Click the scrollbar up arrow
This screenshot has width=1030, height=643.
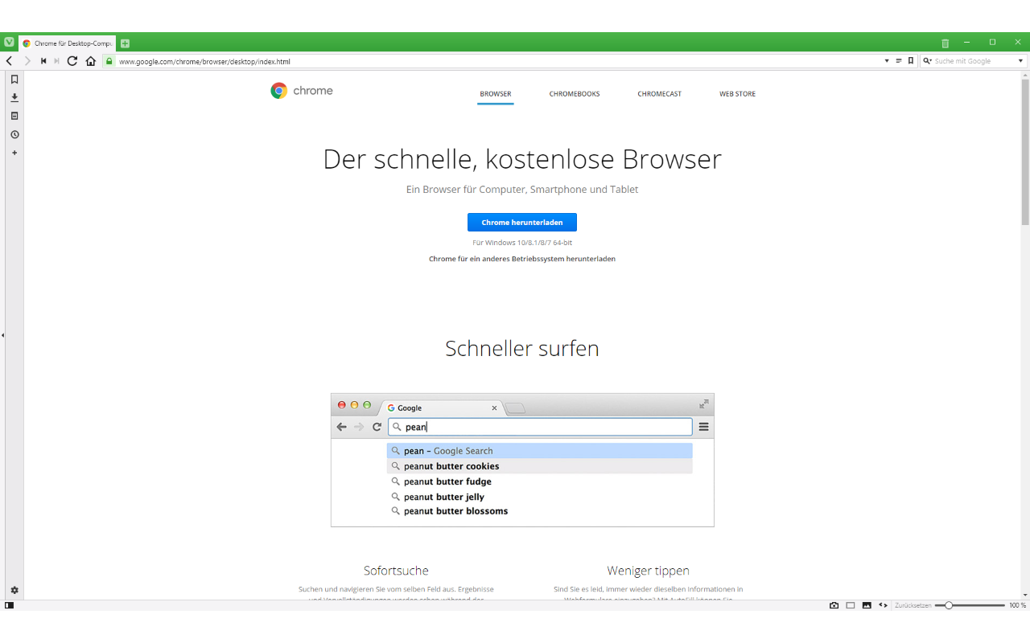click(x=1025, y=74)
